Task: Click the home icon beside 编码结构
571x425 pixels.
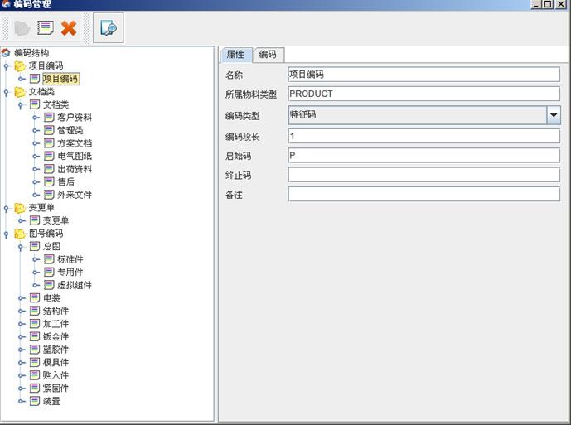Action: (x=7, y=53)
